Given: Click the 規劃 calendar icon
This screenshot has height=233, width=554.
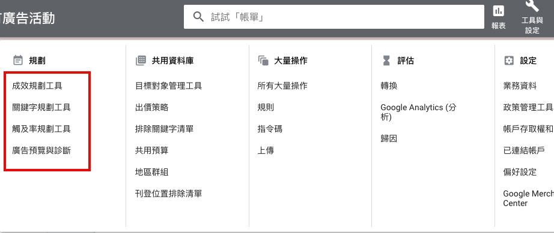Looking at the screenshot, I should [x=17, y=60].
